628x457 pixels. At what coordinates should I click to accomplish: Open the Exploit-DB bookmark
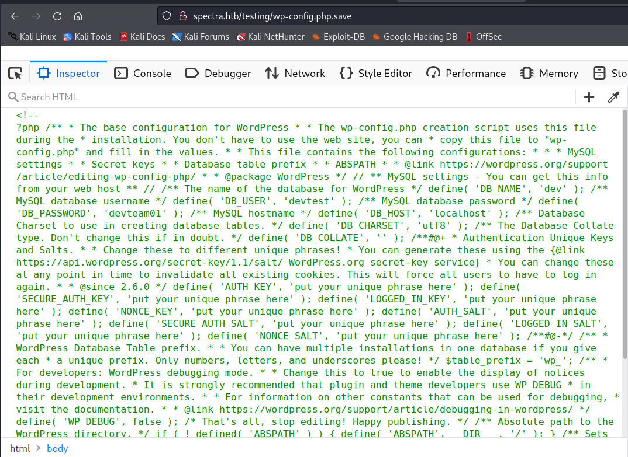(339, 37)
